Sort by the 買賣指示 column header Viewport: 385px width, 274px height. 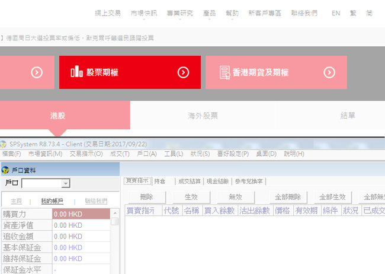click(x=144, y=211)
